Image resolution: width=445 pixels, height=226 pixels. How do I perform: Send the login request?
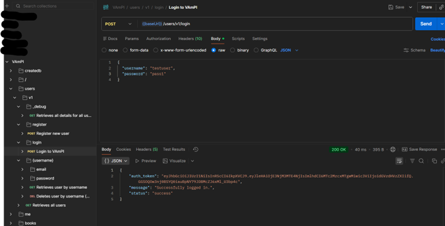click(x=425, y=24)
